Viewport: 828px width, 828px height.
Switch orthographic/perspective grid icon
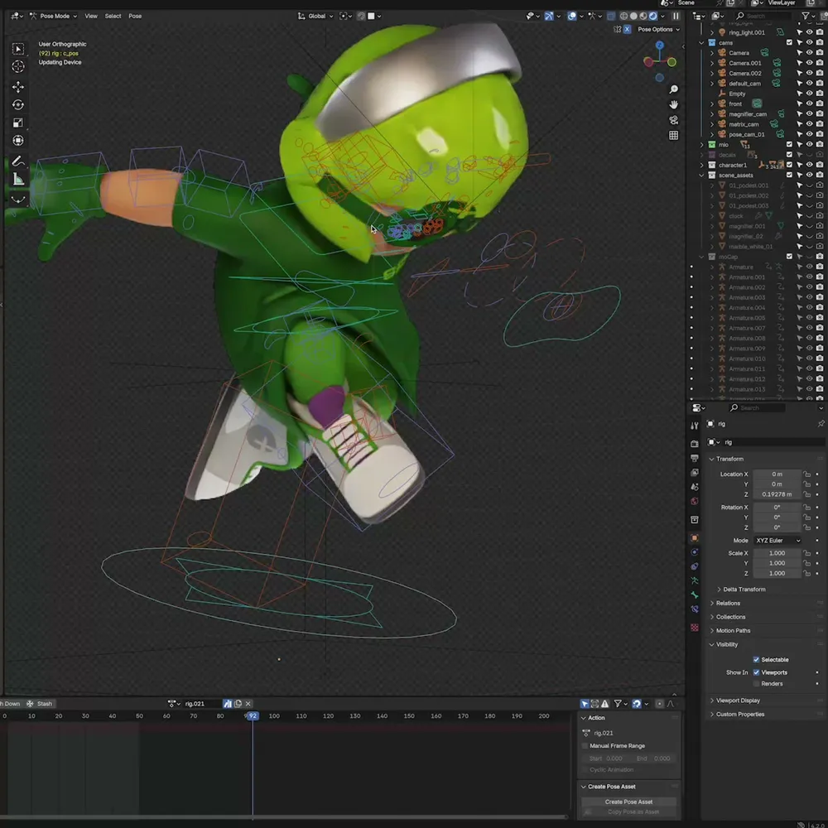673,135
